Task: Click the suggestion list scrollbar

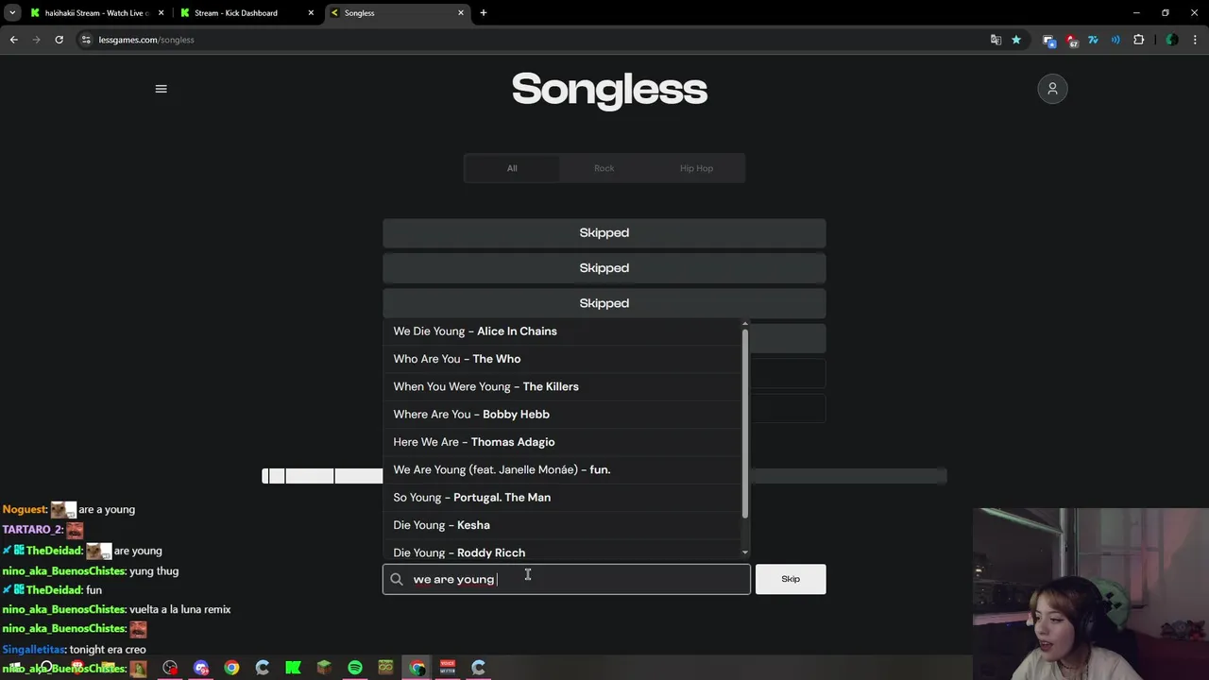Action: (745, 424)
